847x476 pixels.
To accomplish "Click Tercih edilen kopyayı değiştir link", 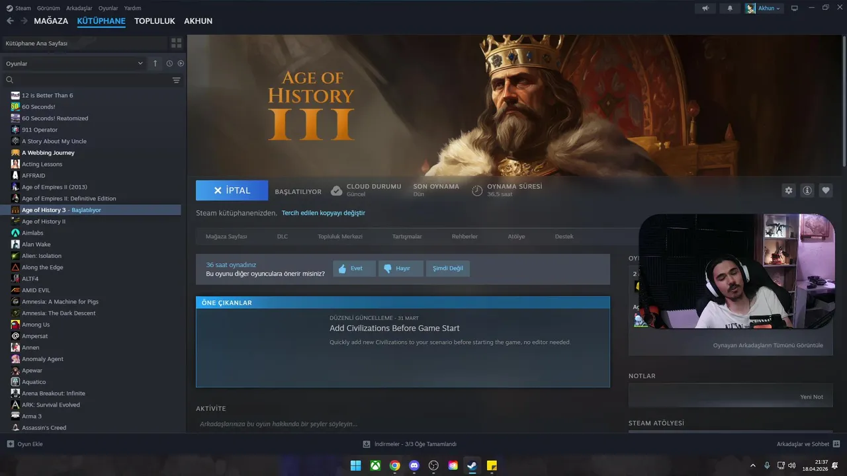I will [324, 213].
